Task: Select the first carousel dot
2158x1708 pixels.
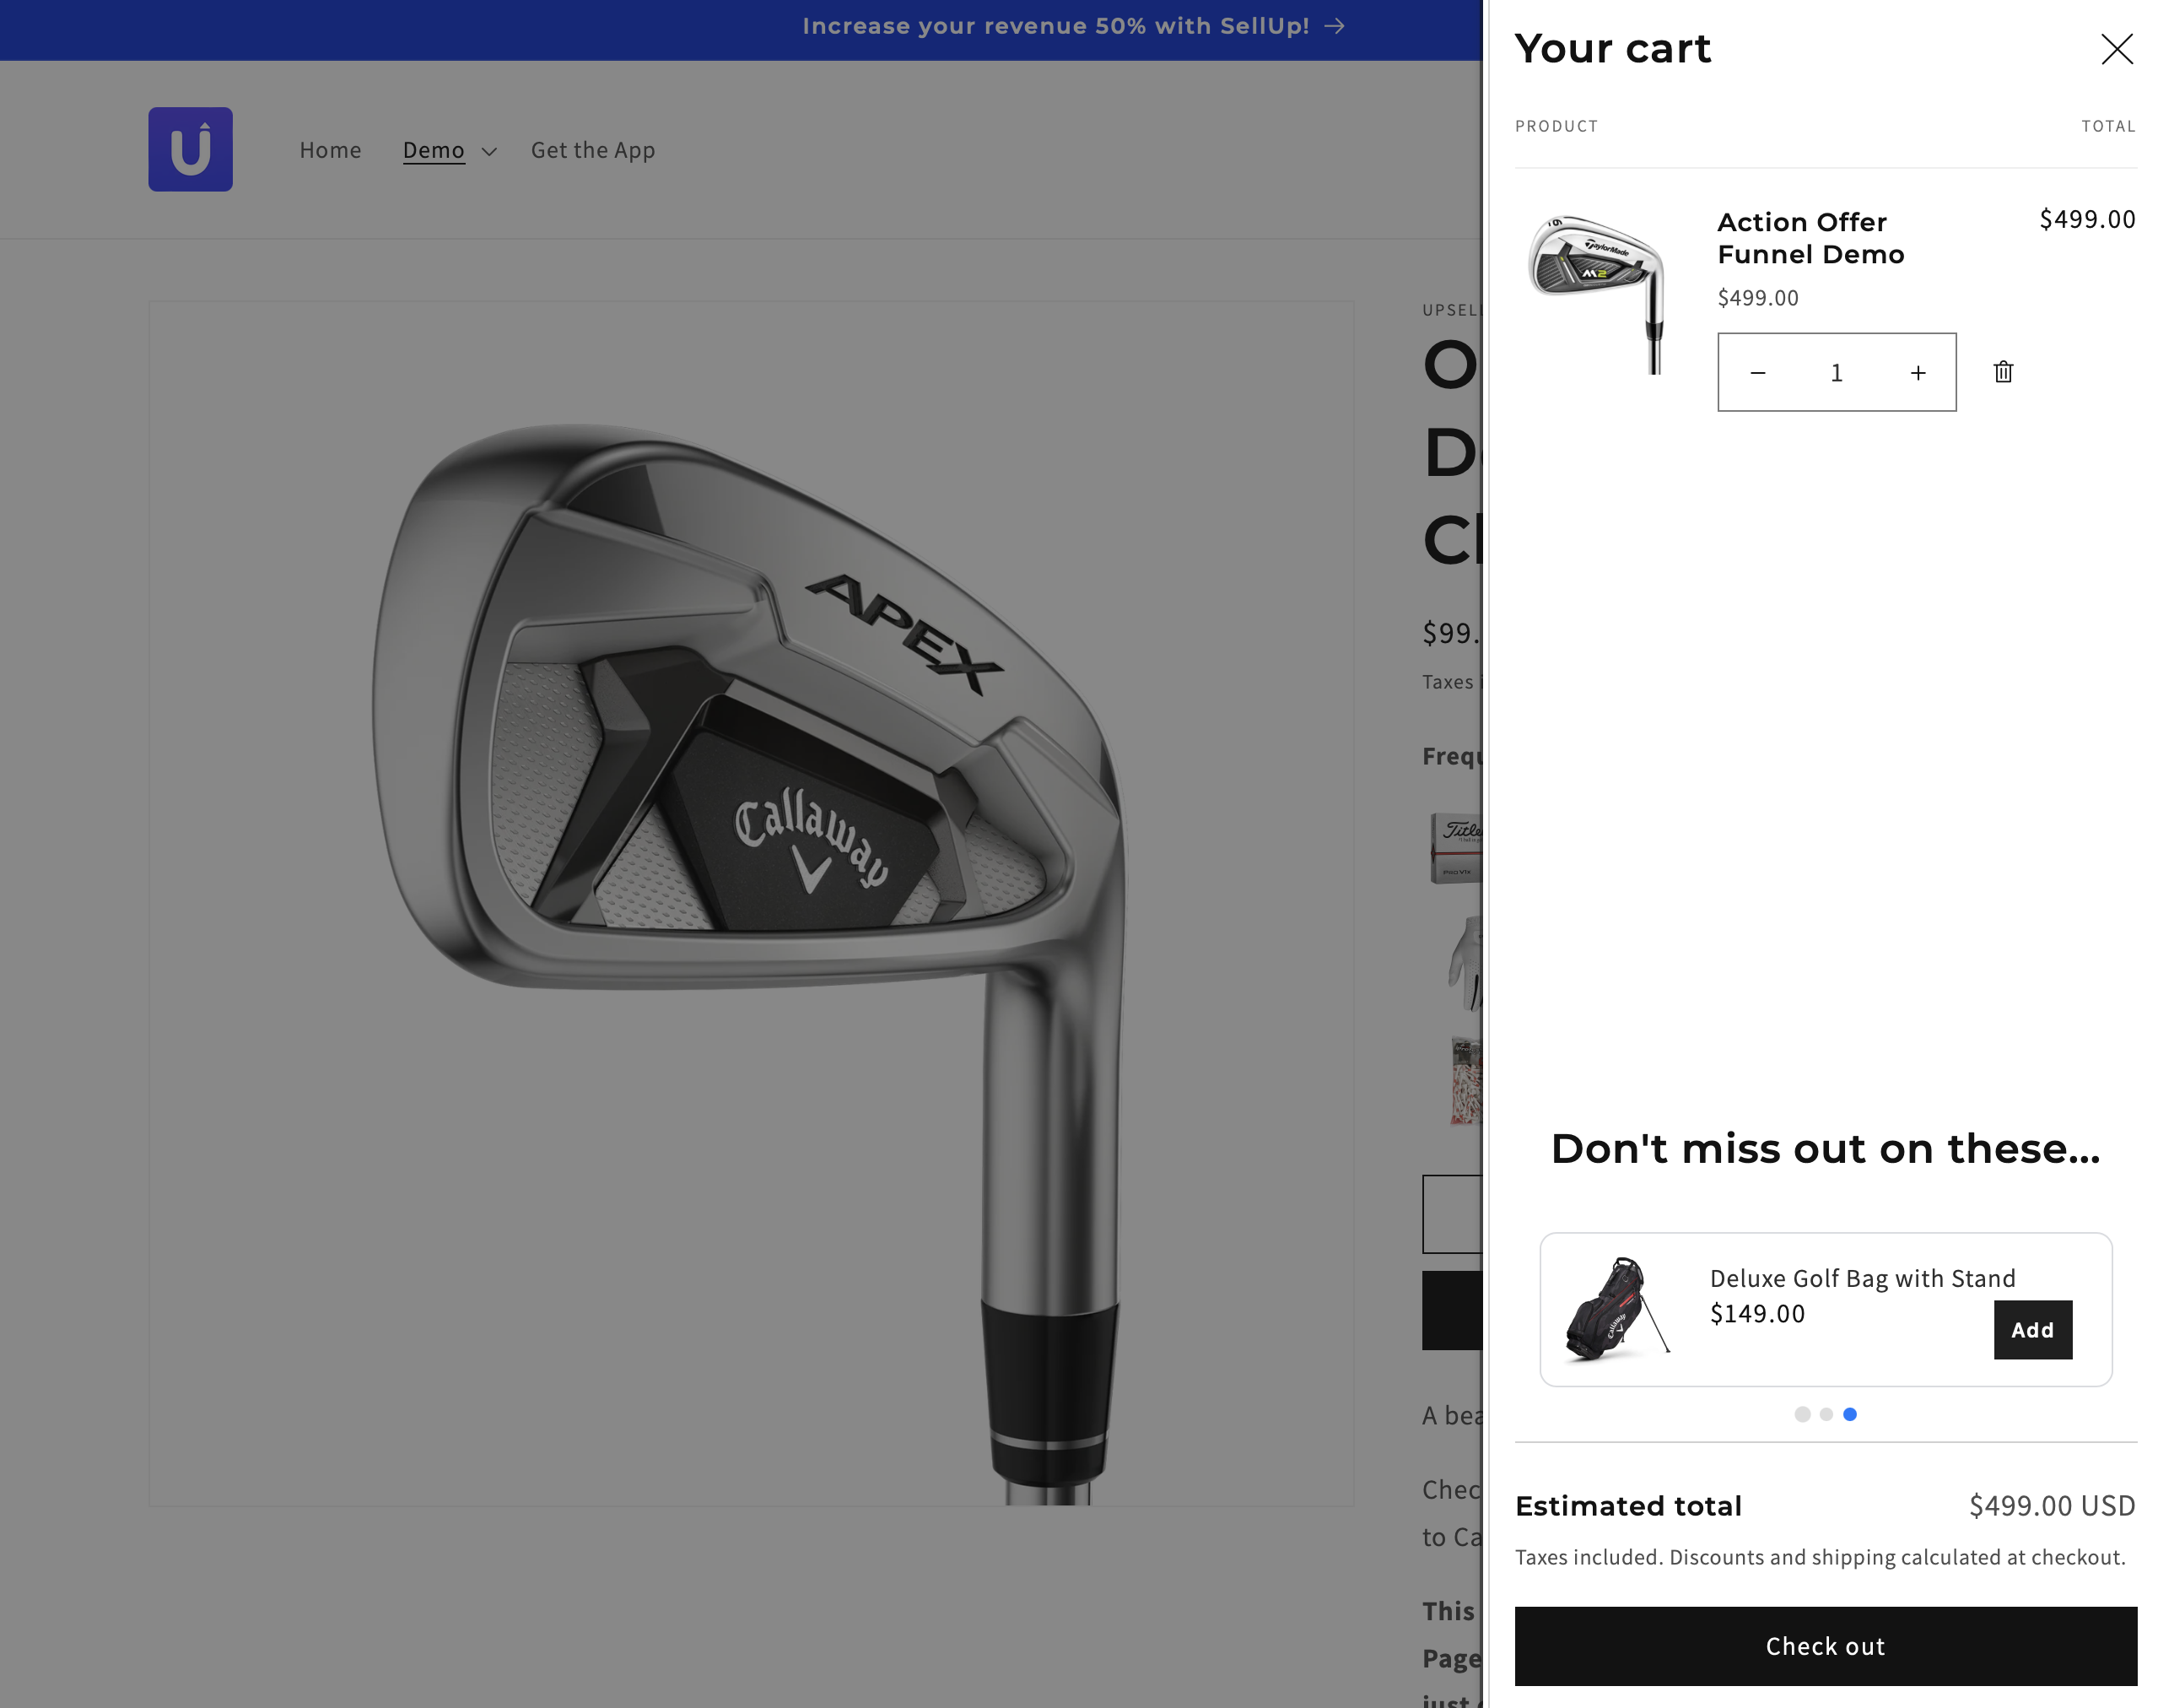Action: (x=1801, y=1414)
